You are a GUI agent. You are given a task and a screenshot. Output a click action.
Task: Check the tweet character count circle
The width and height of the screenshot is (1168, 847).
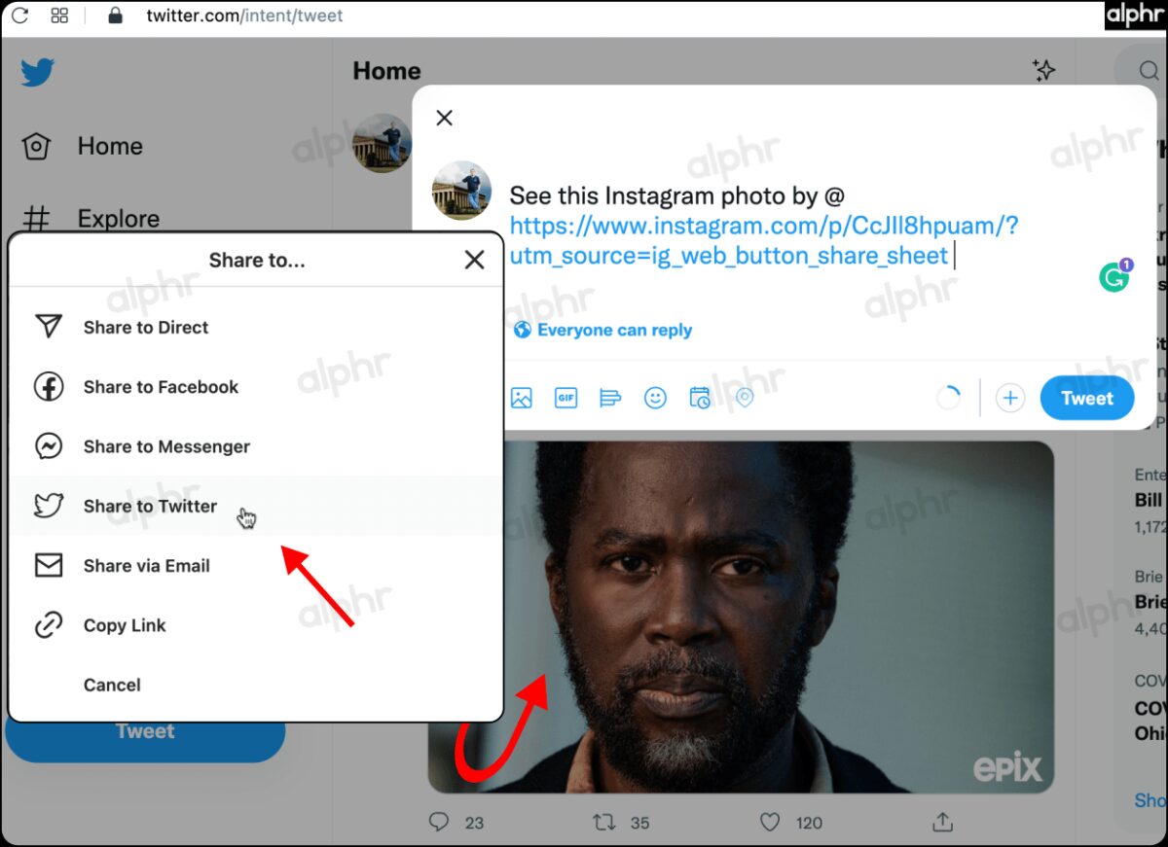(947, 397)
